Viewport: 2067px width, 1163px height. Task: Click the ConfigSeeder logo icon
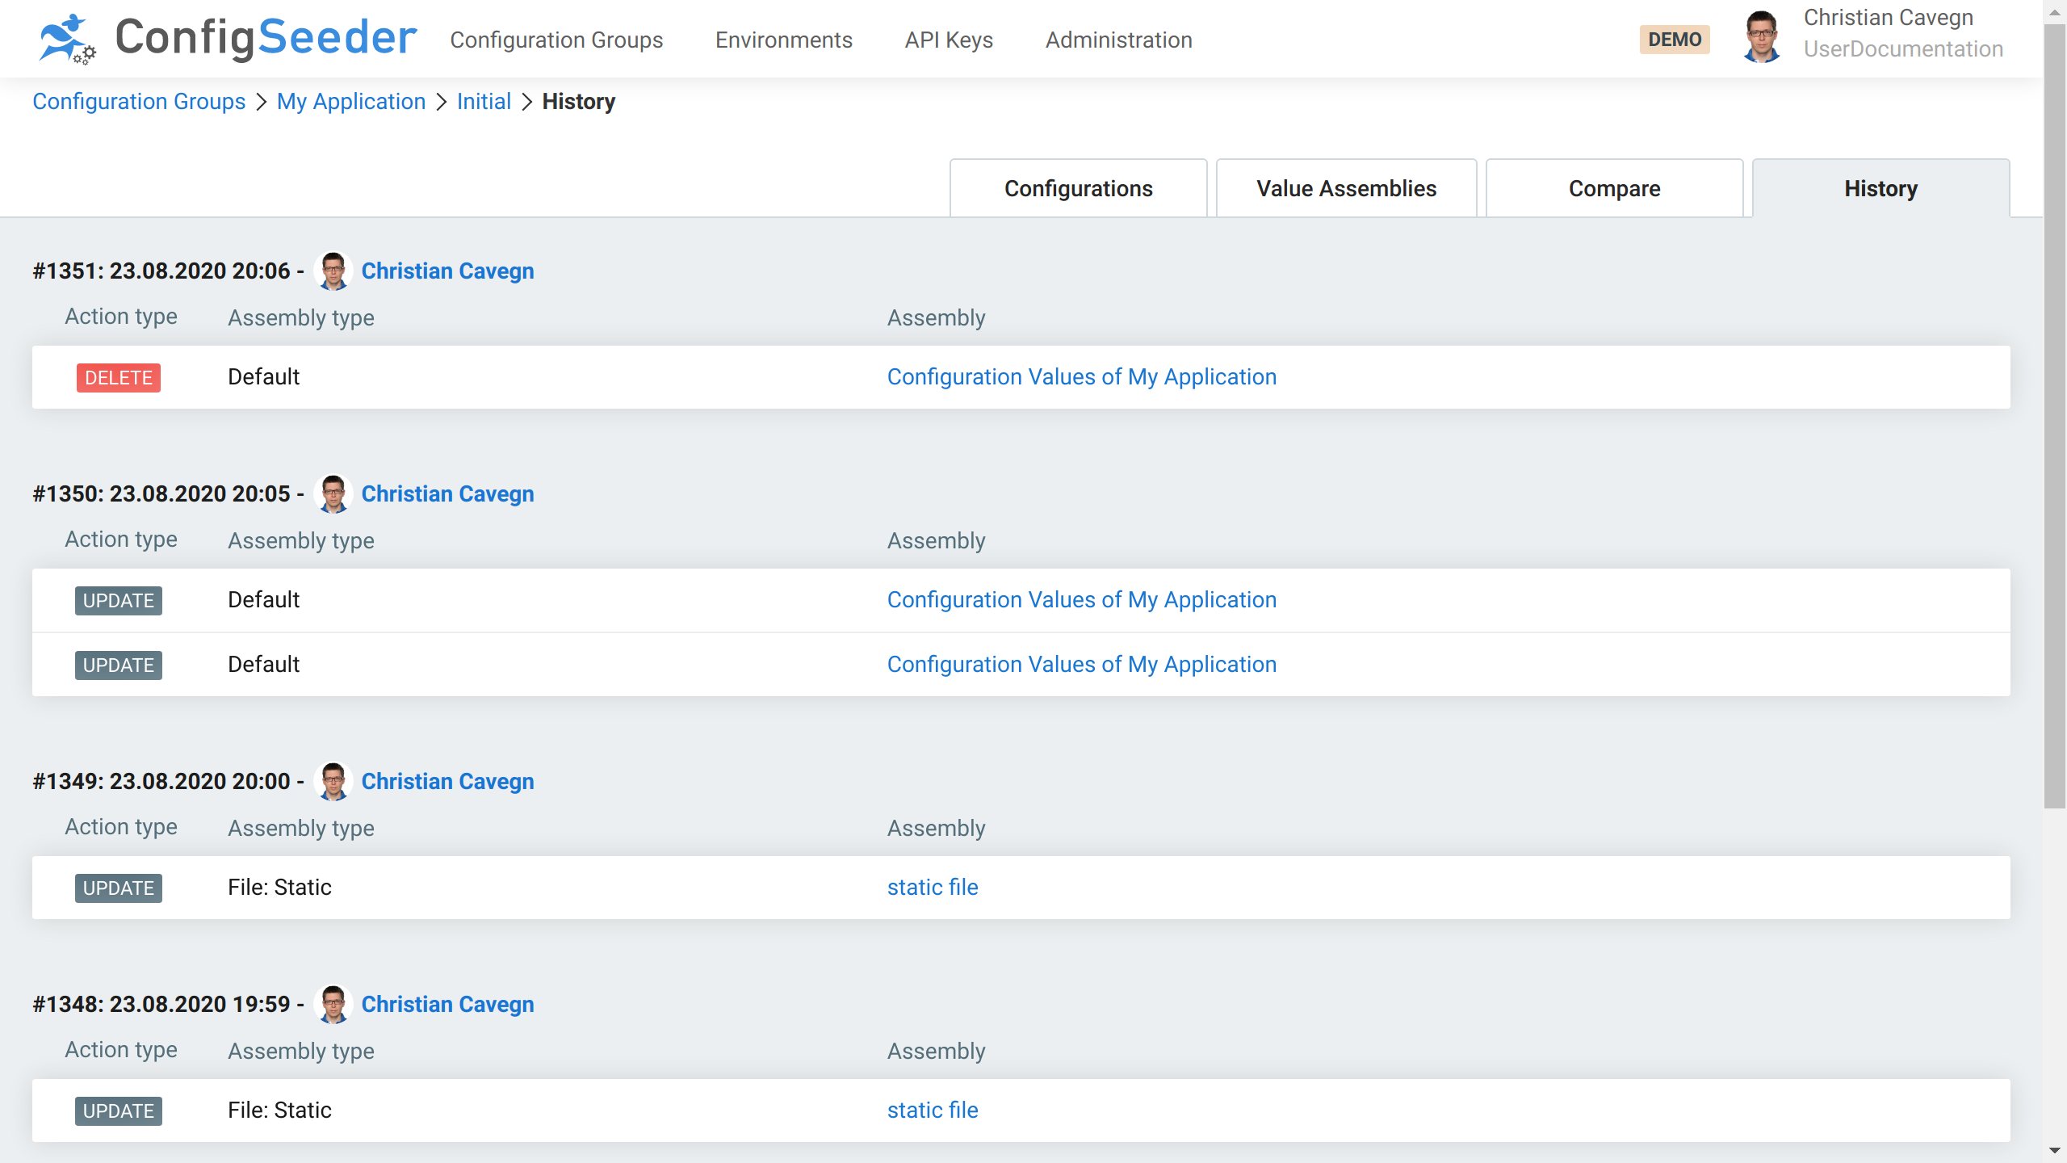68,39
